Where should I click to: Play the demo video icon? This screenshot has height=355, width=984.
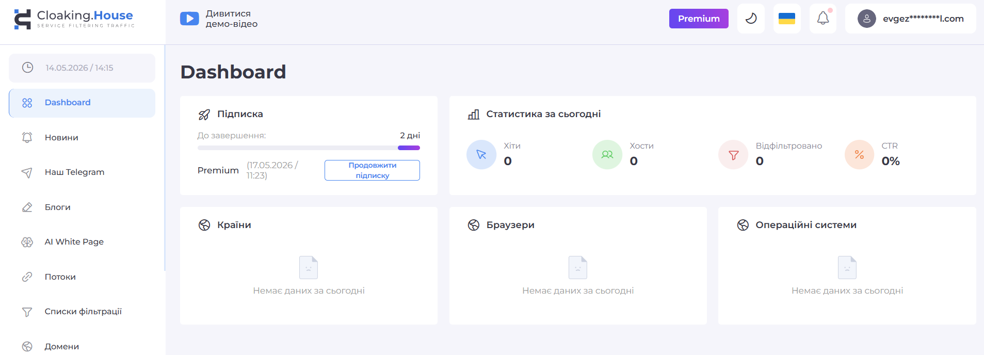point(189,19)
